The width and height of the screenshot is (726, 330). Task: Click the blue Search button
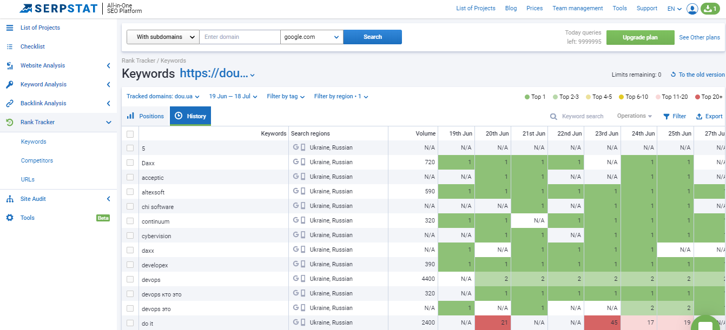click(373, 37)
